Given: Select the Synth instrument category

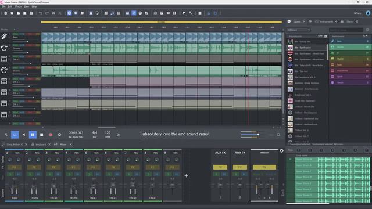Looking at the screenshot, I should point(350,77).
